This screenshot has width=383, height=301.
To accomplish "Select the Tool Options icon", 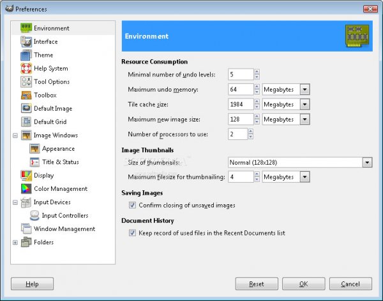I will [26, 82].
